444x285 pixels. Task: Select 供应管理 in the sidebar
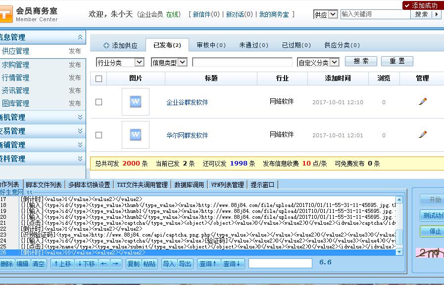click(x=15, y=51)
